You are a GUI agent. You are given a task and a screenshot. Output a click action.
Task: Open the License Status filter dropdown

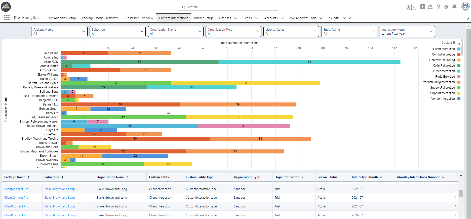coord(291,31)
